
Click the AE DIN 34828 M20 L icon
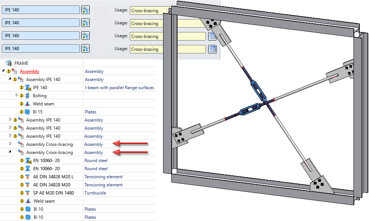click(28, 176)
